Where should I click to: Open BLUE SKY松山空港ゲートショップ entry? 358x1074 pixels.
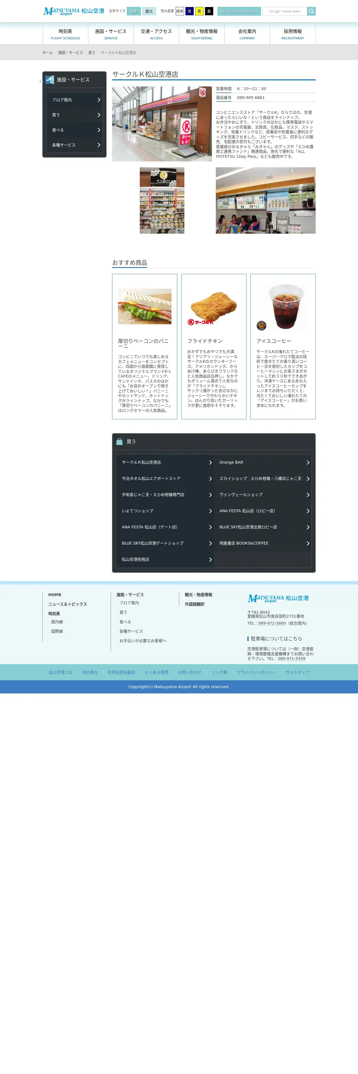coord(165,543)
